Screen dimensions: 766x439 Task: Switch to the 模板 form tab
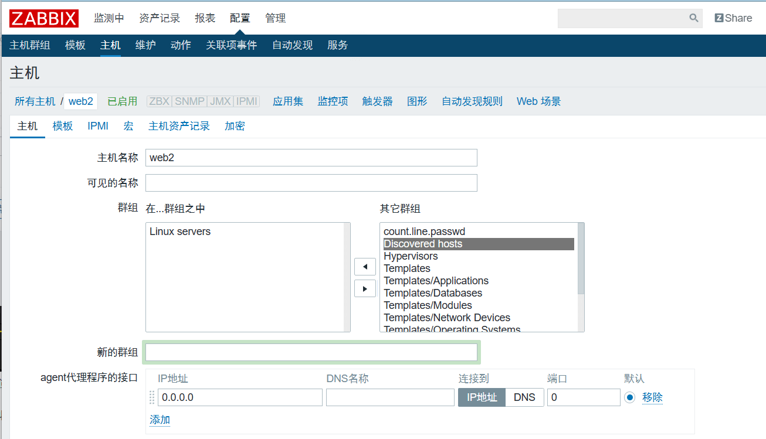tap(63, 126)
